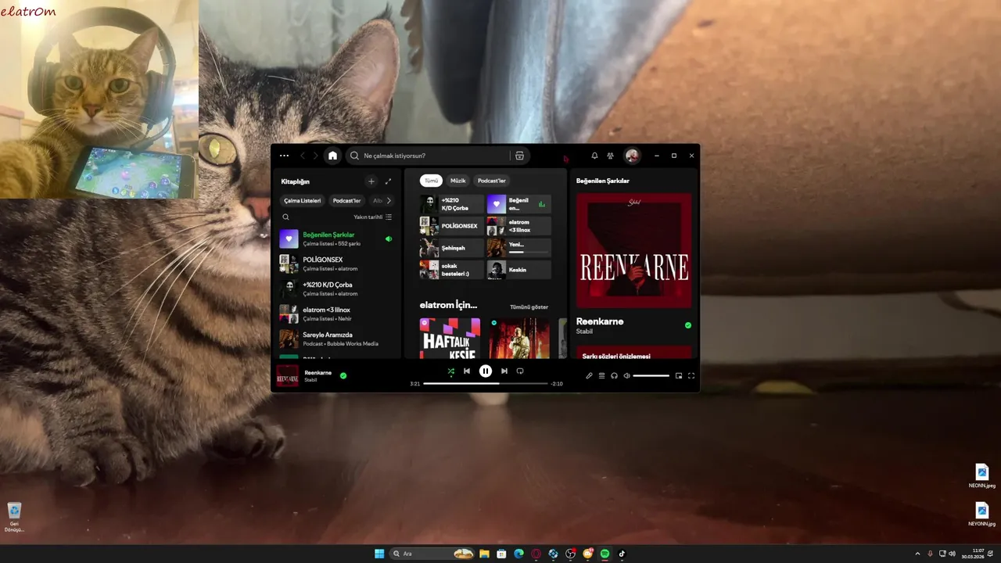Open the Browse icon in search bar
The height and width of the screenshot is (563, 1001).
pos(519,156)
